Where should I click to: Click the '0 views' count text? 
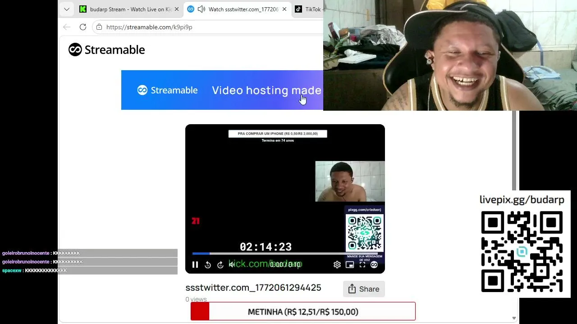click(196, 299)
